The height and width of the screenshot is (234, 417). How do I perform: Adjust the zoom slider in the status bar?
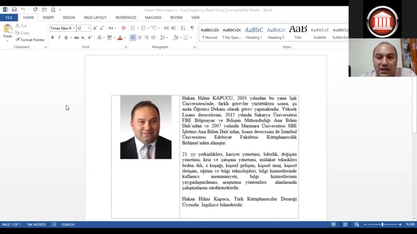coord(382,224)
